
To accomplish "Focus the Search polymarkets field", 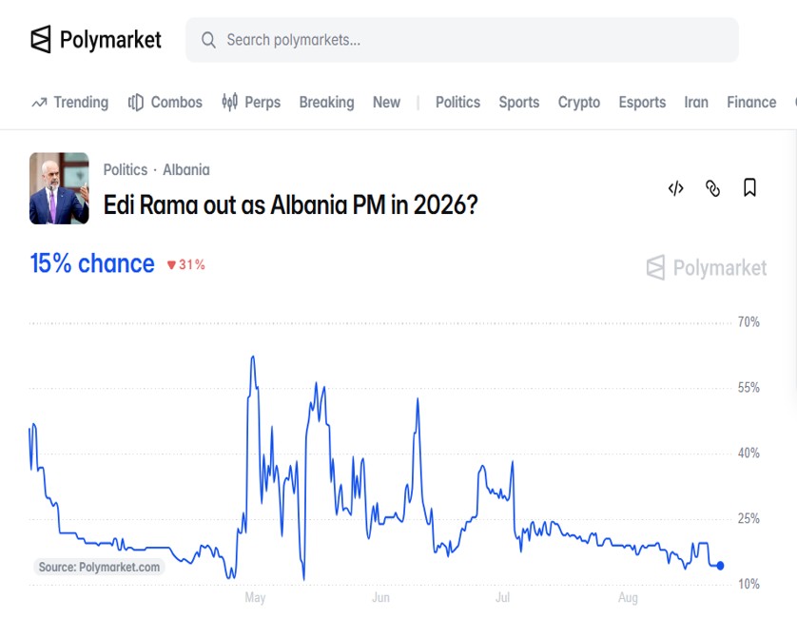I will click(462, 40).
